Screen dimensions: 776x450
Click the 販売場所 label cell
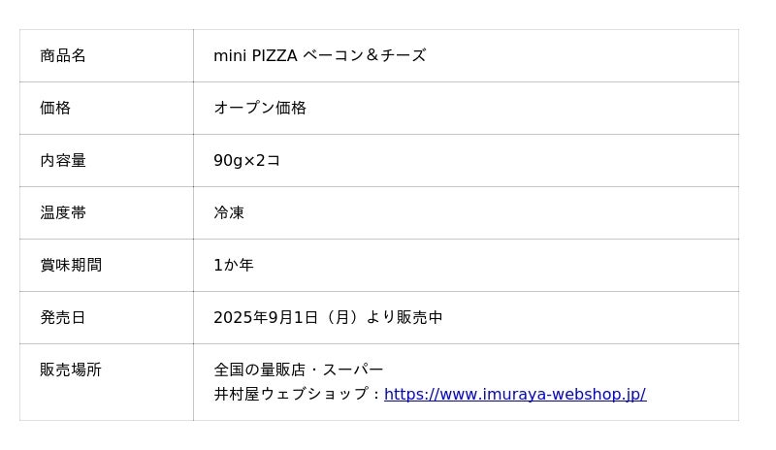coord(71,370)
